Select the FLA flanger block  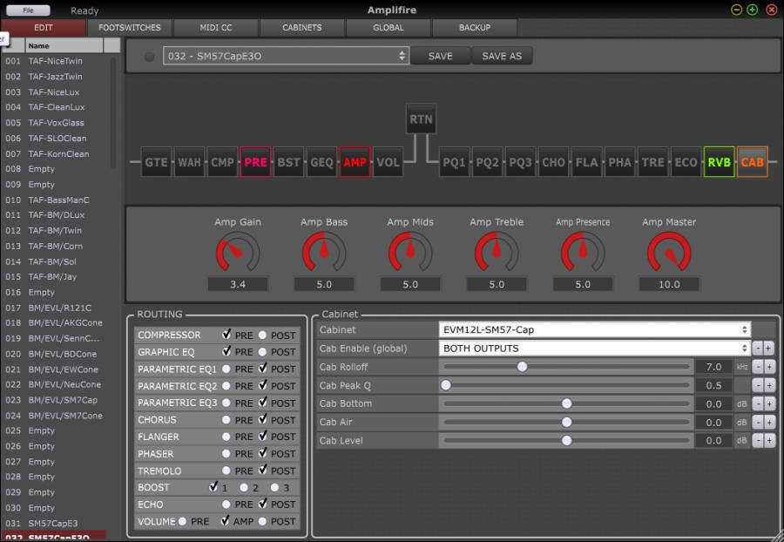point(586,162)
